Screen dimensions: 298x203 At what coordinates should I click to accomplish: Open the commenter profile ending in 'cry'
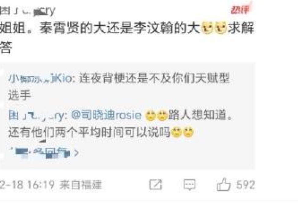(27, 11)
